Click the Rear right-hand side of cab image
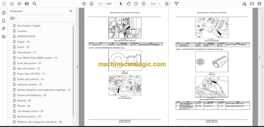264x127 pixels. (x=125, y=28)
